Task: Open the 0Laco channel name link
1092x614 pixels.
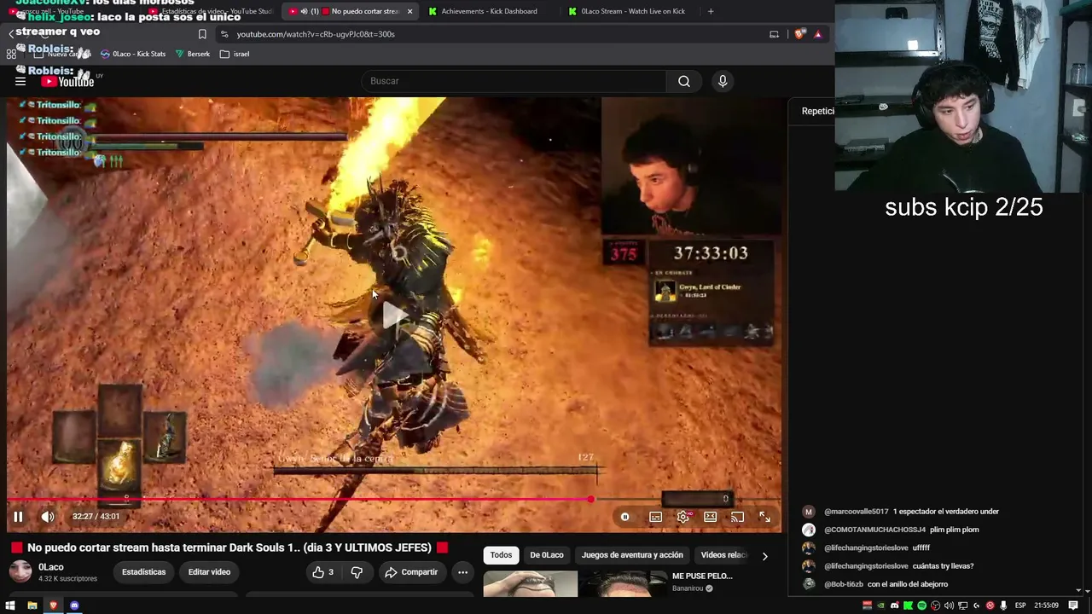Action: click(x=51, y=567)
